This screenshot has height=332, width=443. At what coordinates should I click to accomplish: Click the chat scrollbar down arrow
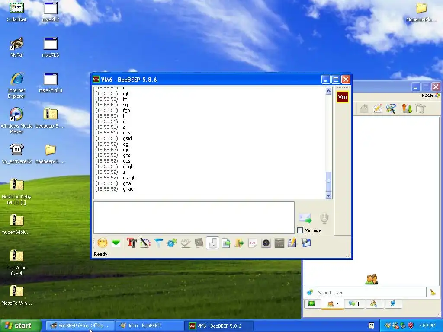click(x=328, y=195)
